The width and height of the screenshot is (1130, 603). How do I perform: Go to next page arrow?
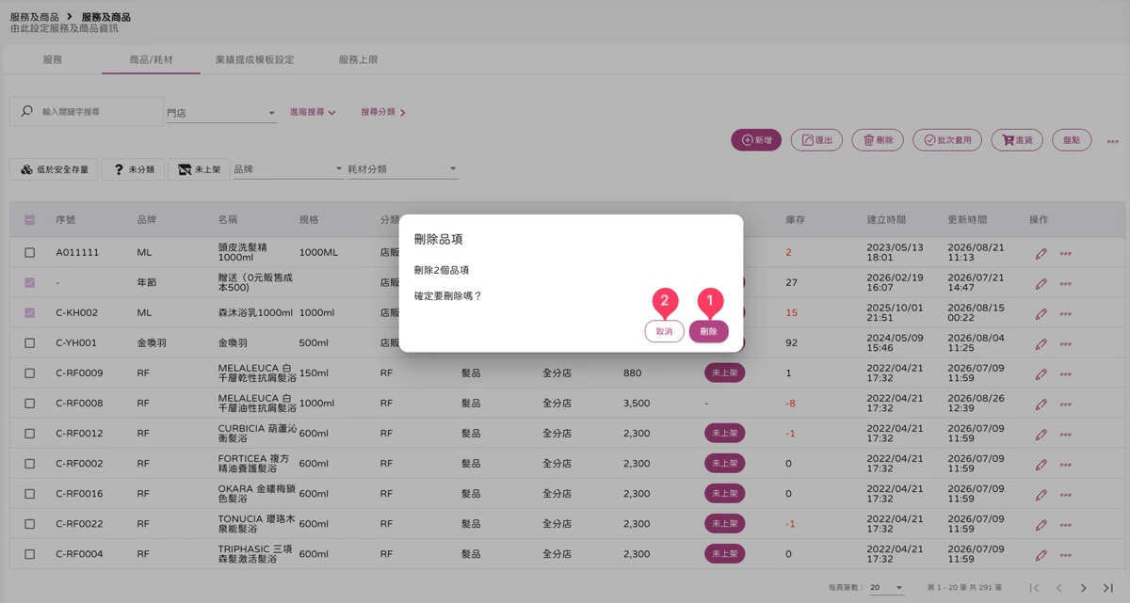pos(1083,588)
